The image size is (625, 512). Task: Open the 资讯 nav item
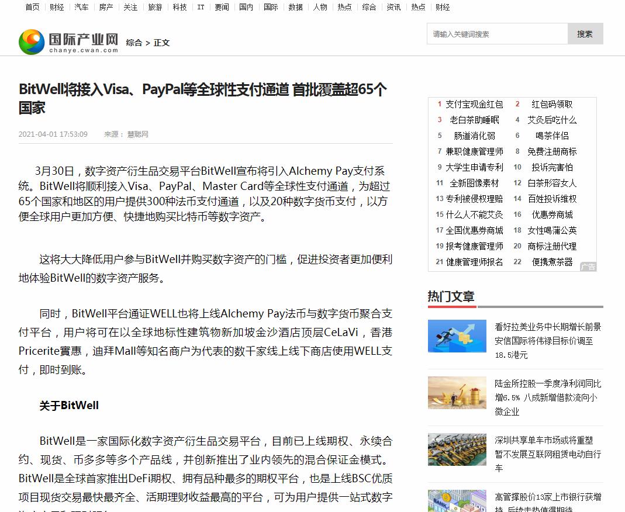(x=394, y=7)
